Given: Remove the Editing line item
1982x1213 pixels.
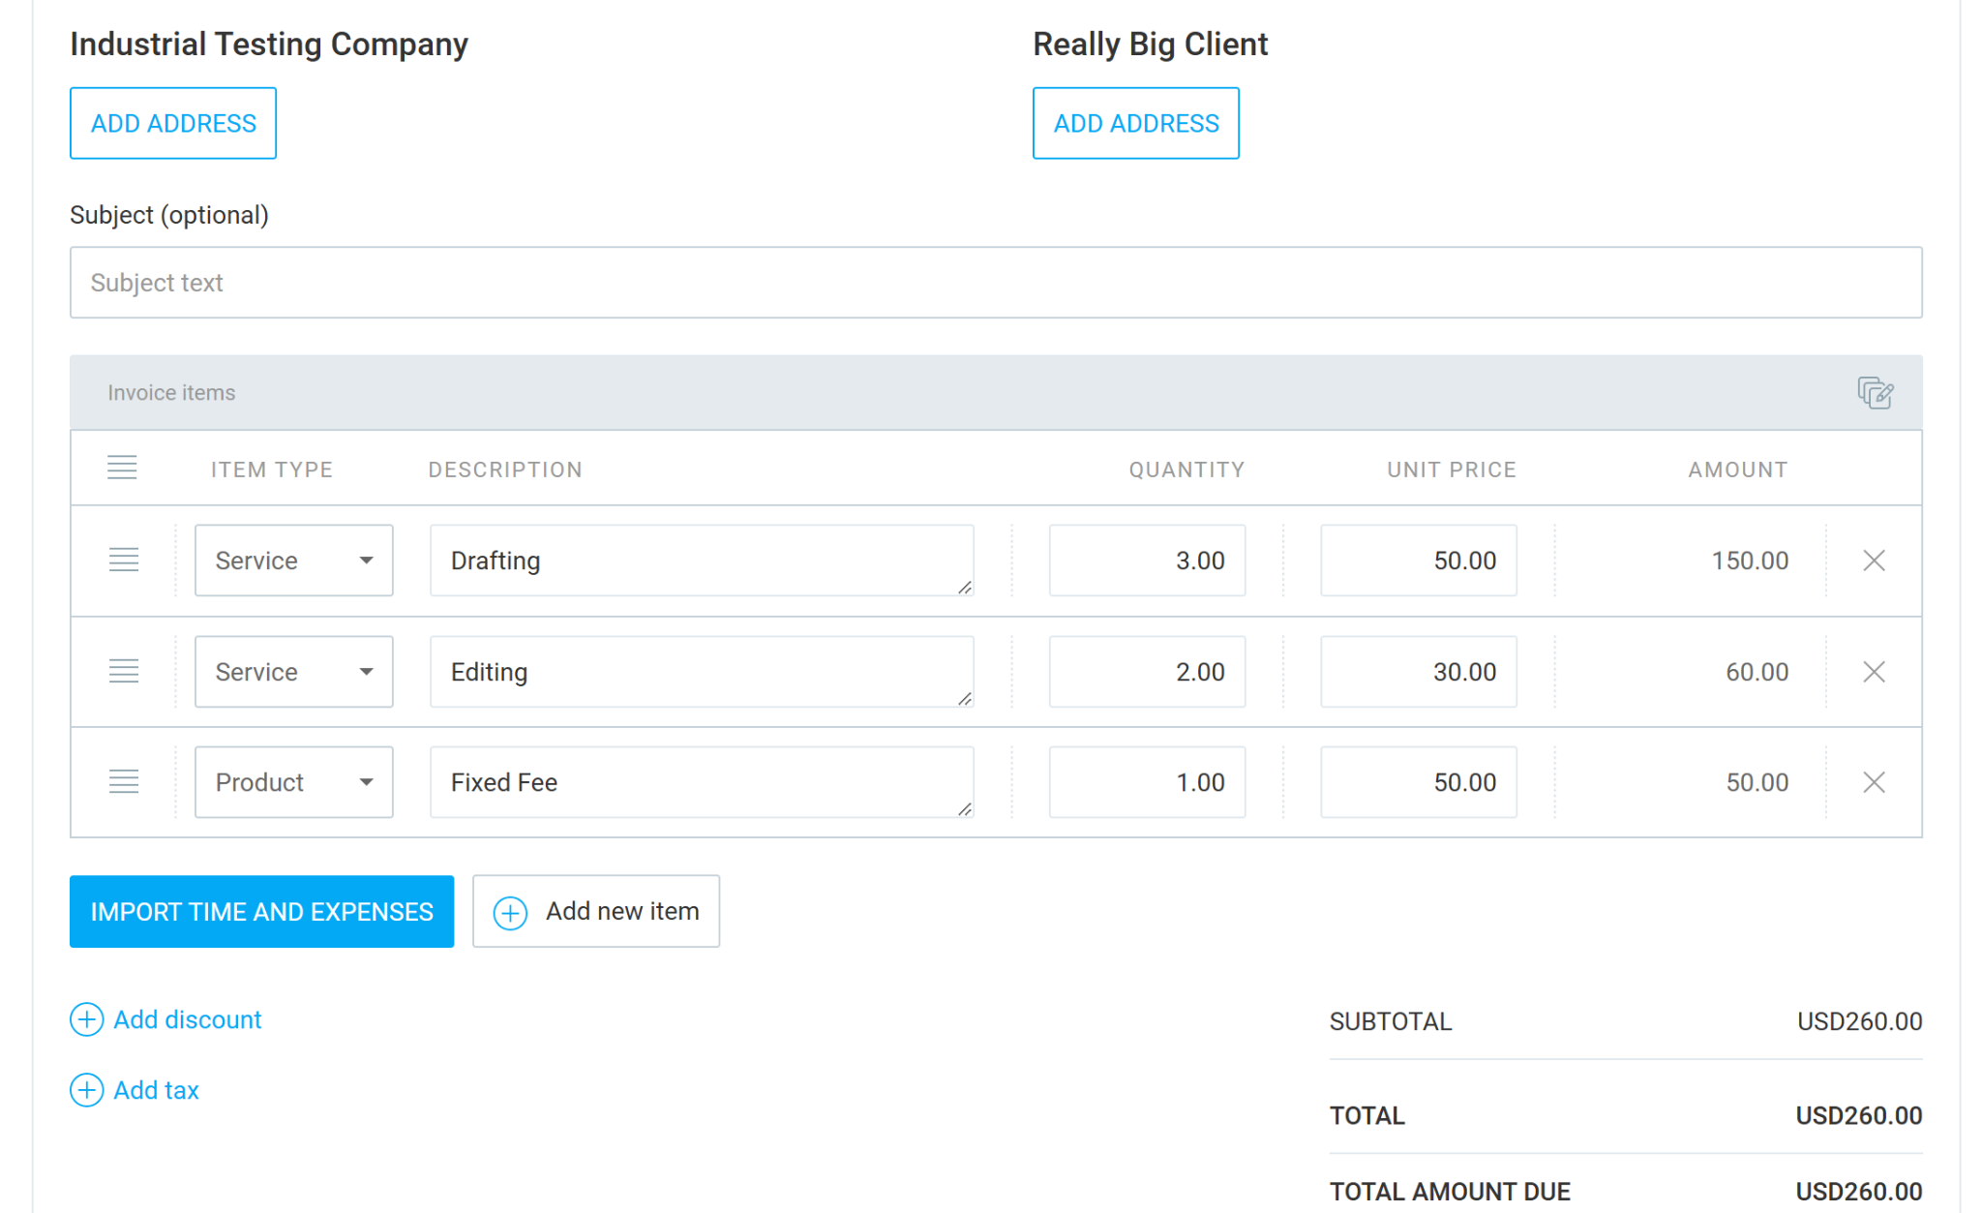Looking at the screenshot, I should pos(1874,672).
